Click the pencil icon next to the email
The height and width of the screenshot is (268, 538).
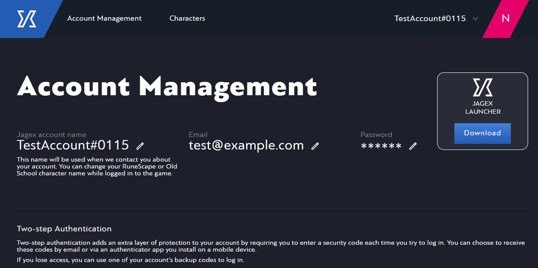(315, 146)
